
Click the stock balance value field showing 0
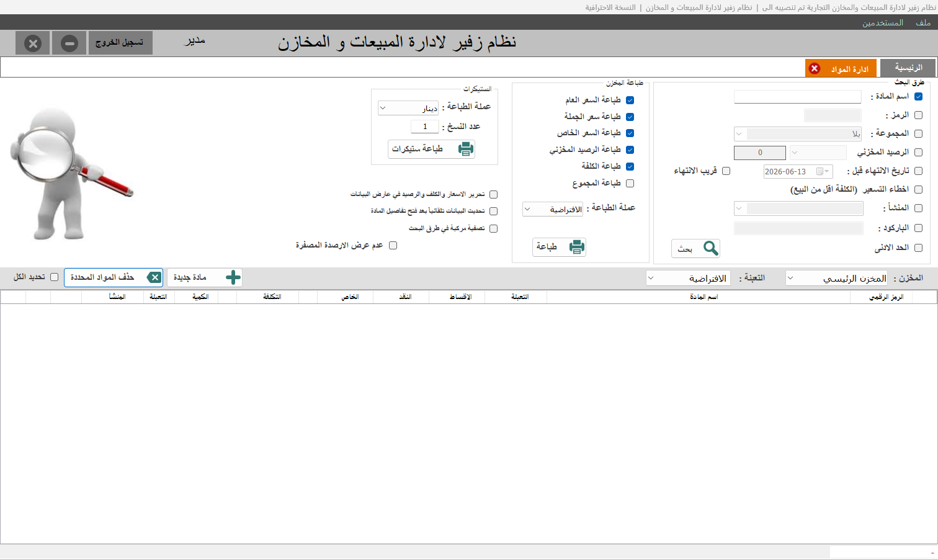[x=760, y=153]
